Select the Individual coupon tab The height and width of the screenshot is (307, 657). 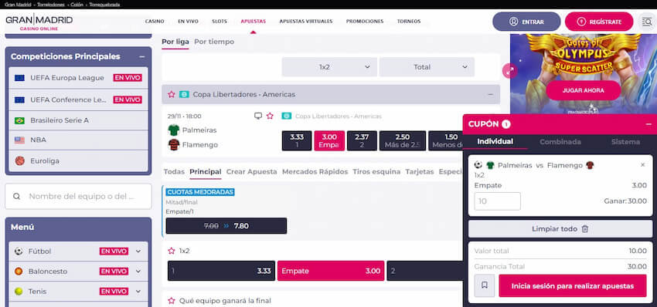[x=495, y=141]
